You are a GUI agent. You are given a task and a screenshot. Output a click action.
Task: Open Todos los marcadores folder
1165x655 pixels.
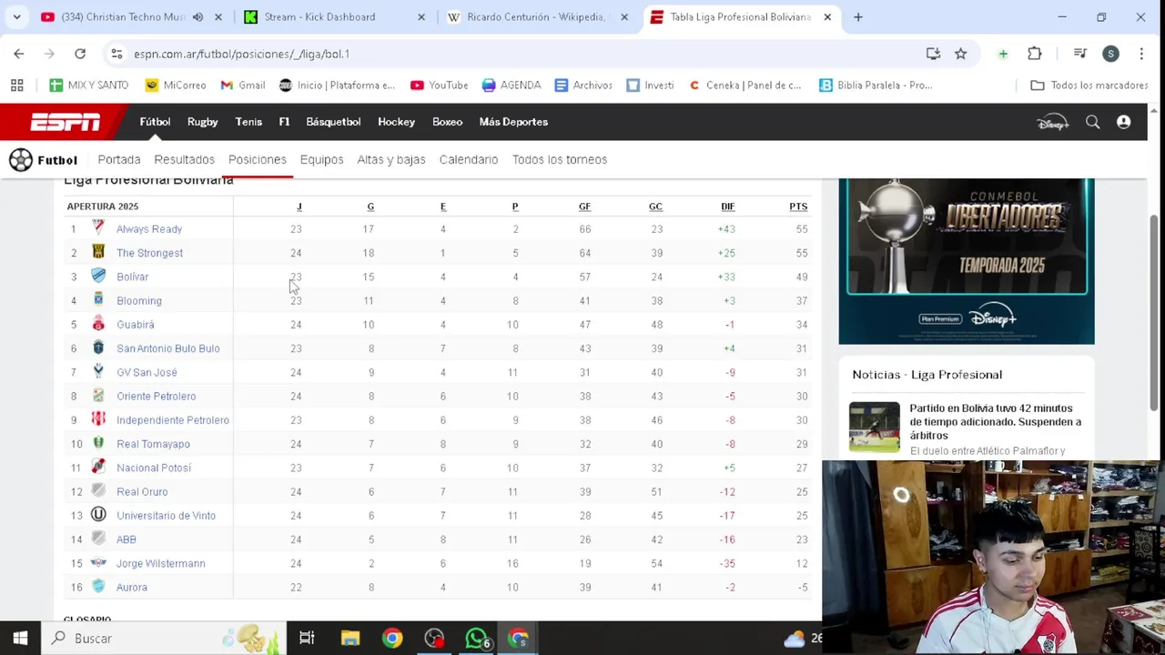1089,86
